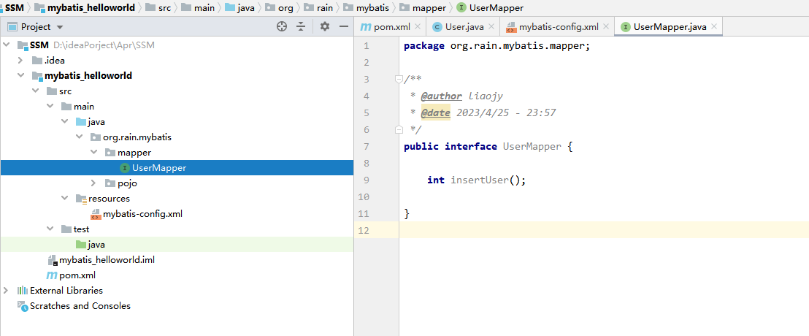Place the cursor on empty line 12
This screenshot has height=336, width=809.
pos(604,230)
